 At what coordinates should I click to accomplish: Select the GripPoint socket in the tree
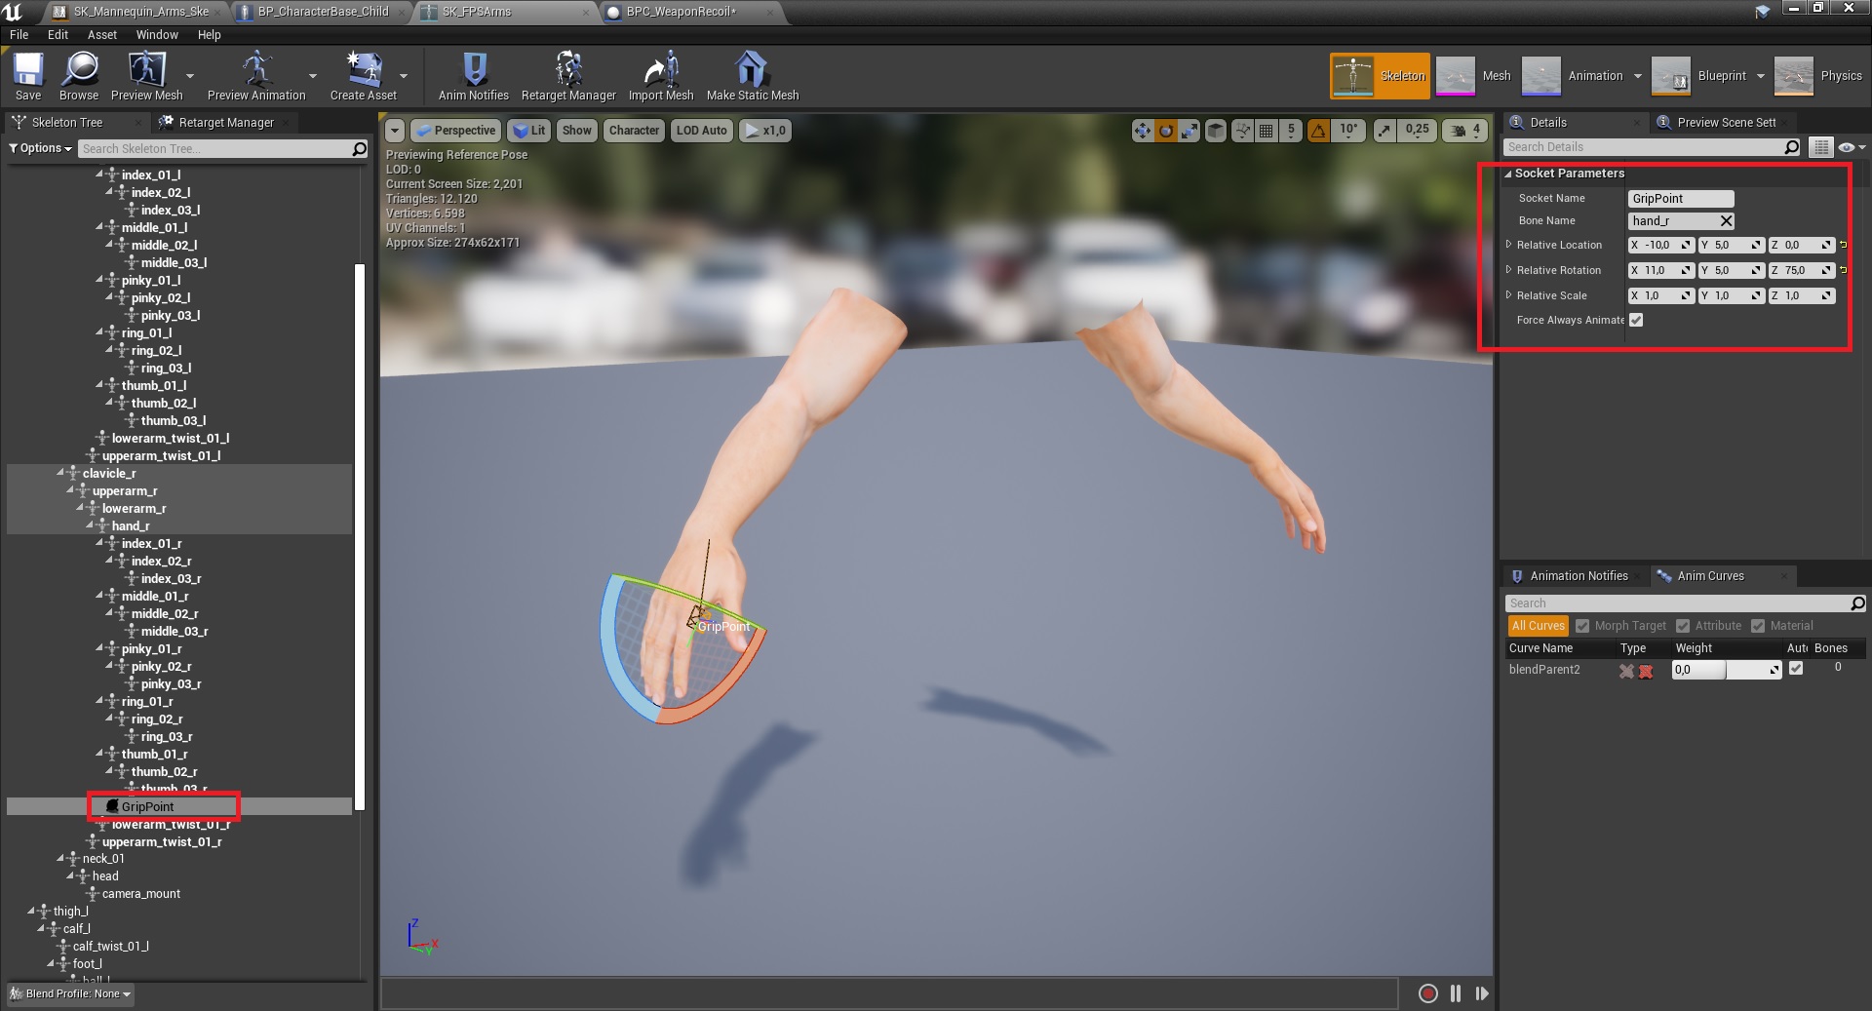coord(147,806)
